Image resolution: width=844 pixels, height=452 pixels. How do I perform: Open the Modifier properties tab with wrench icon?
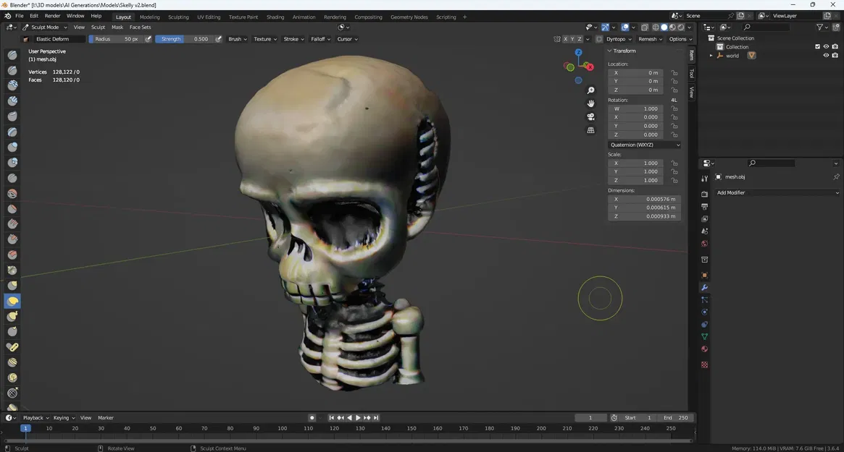pyautogui.click(x=704, y=287)
